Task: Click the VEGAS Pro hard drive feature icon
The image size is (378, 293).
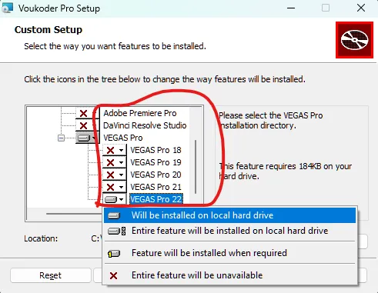Action: 84,138
